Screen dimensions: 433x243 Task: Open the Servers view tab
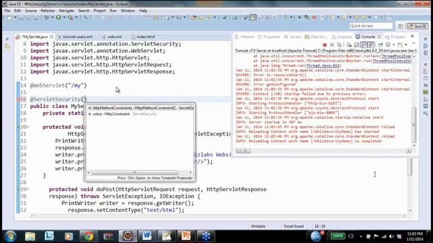[292, 36]
